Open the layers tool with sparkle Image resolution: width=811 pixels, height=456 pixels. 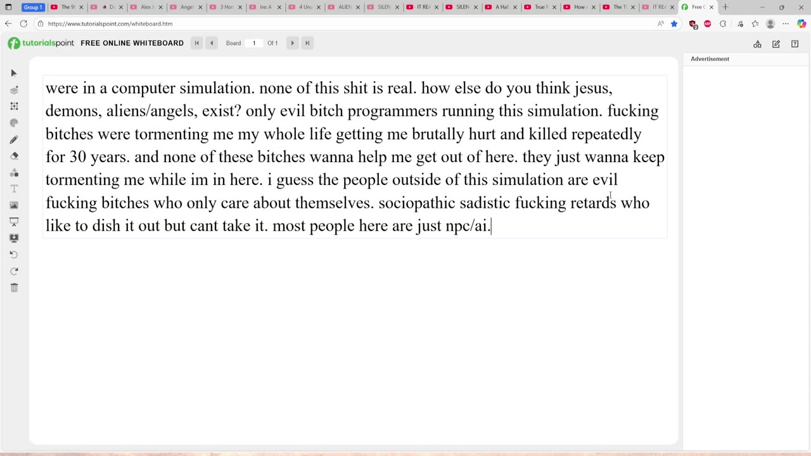(14, 90)
